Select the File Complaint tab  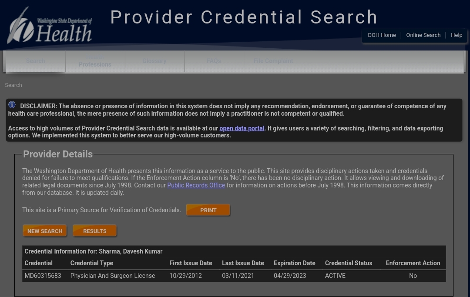pyautogui.click(x=273, y=61)
